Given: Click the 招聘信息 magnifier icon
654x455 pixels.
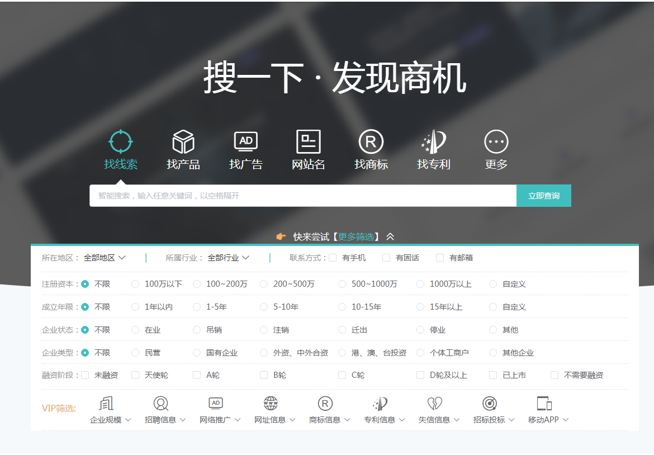Looking at the screenshot, I should [162, 404].
